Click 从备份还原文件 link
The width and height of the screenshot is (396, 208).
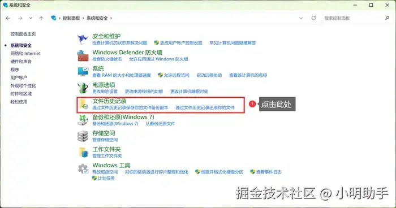[160, 124]
